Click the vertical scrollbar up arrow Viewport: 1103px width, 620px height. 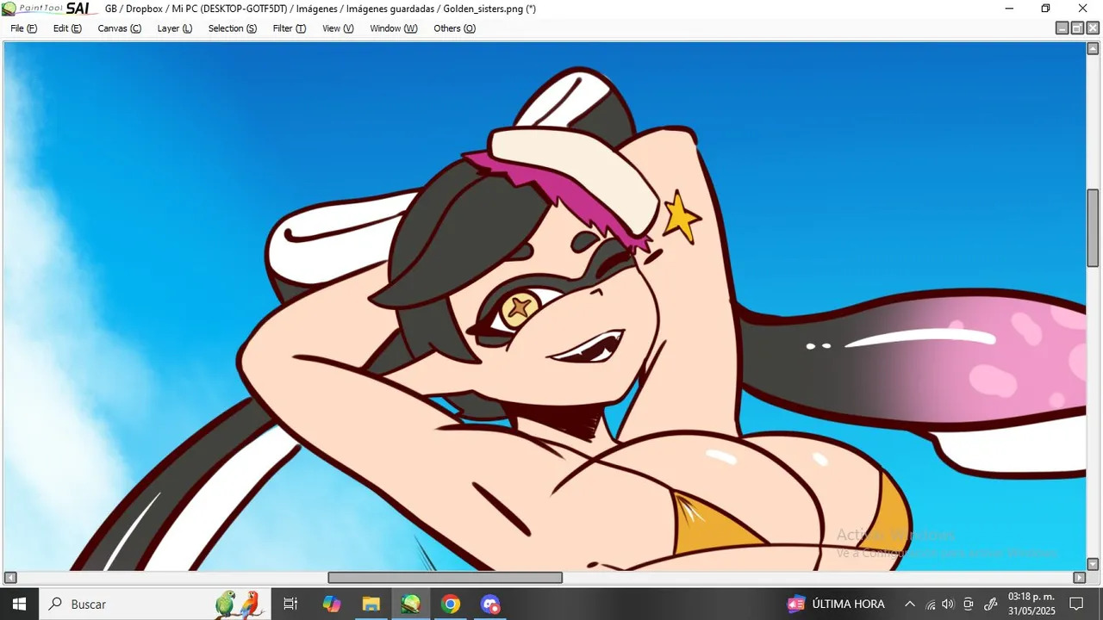click(x=1093, y=48)
